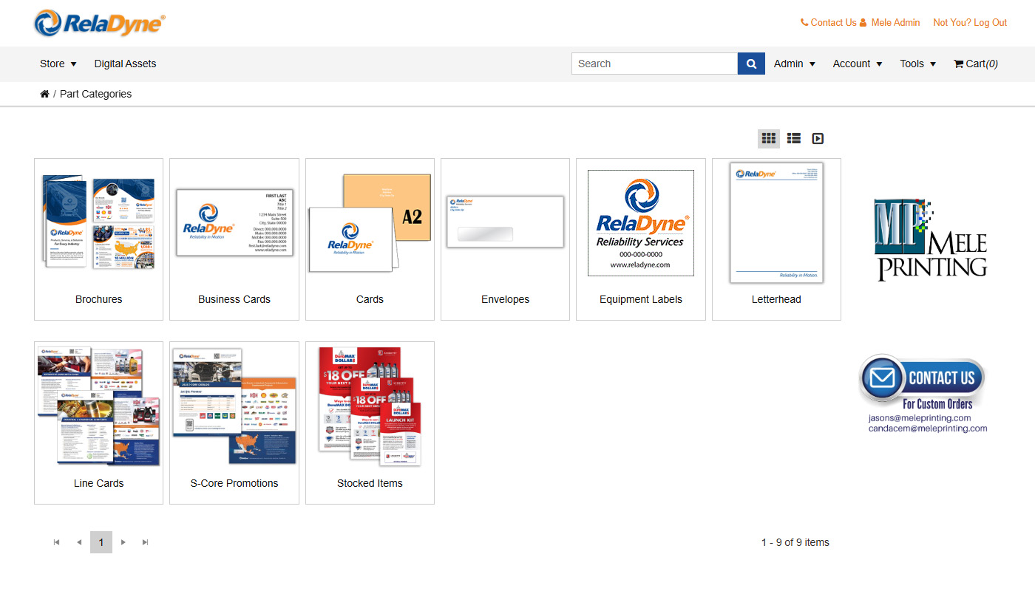
Task: Click the jasons@meleprinting.com email link
Action: click(x=920, y=417)
